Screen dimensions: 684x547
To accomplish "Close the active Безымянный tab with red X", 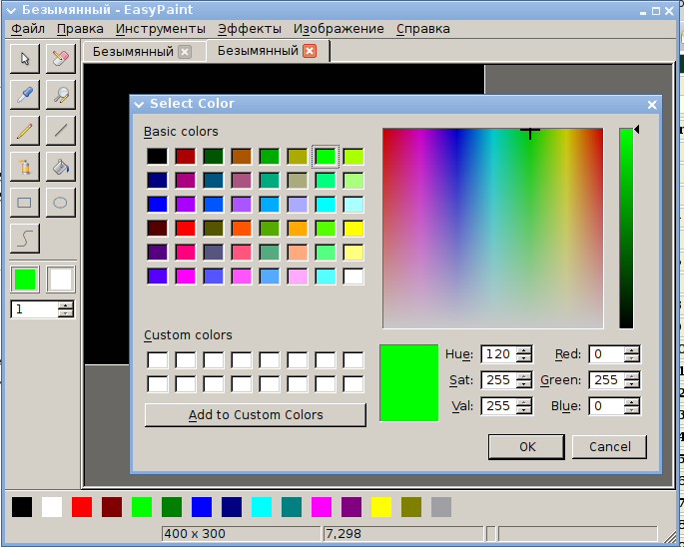I will (x=310, y=51).
